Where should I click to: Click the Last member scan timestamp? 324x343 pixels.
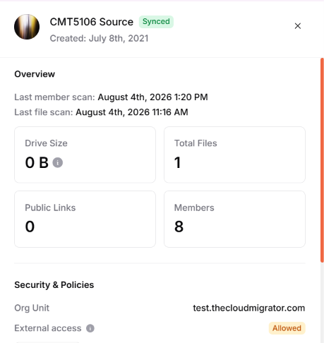(152, 97)
